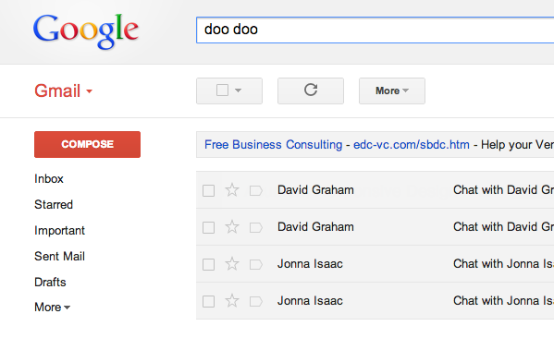Viewport: 554px width, 338px height.
Task: Expand the Gmail product switcher dropdown
Action: (89, 91)
